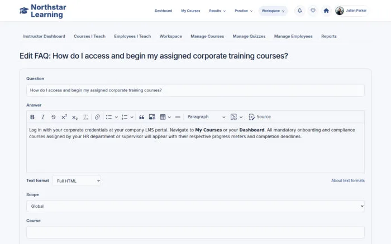Expand the Practice menu
Screen dimensions: 391x244
point(244,11)
